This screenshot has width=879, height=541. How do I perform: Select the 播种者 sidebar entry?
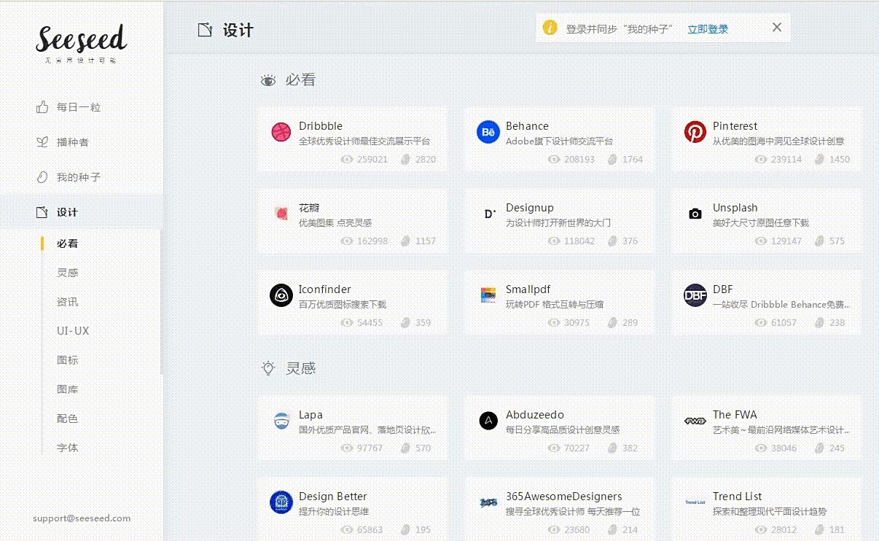coord(73,141)
